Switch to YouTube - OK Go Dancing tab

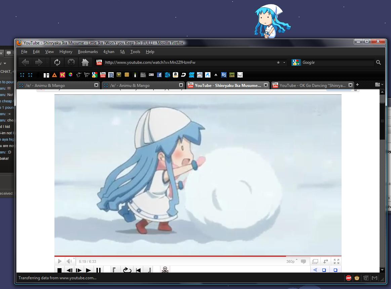(312, 85)
